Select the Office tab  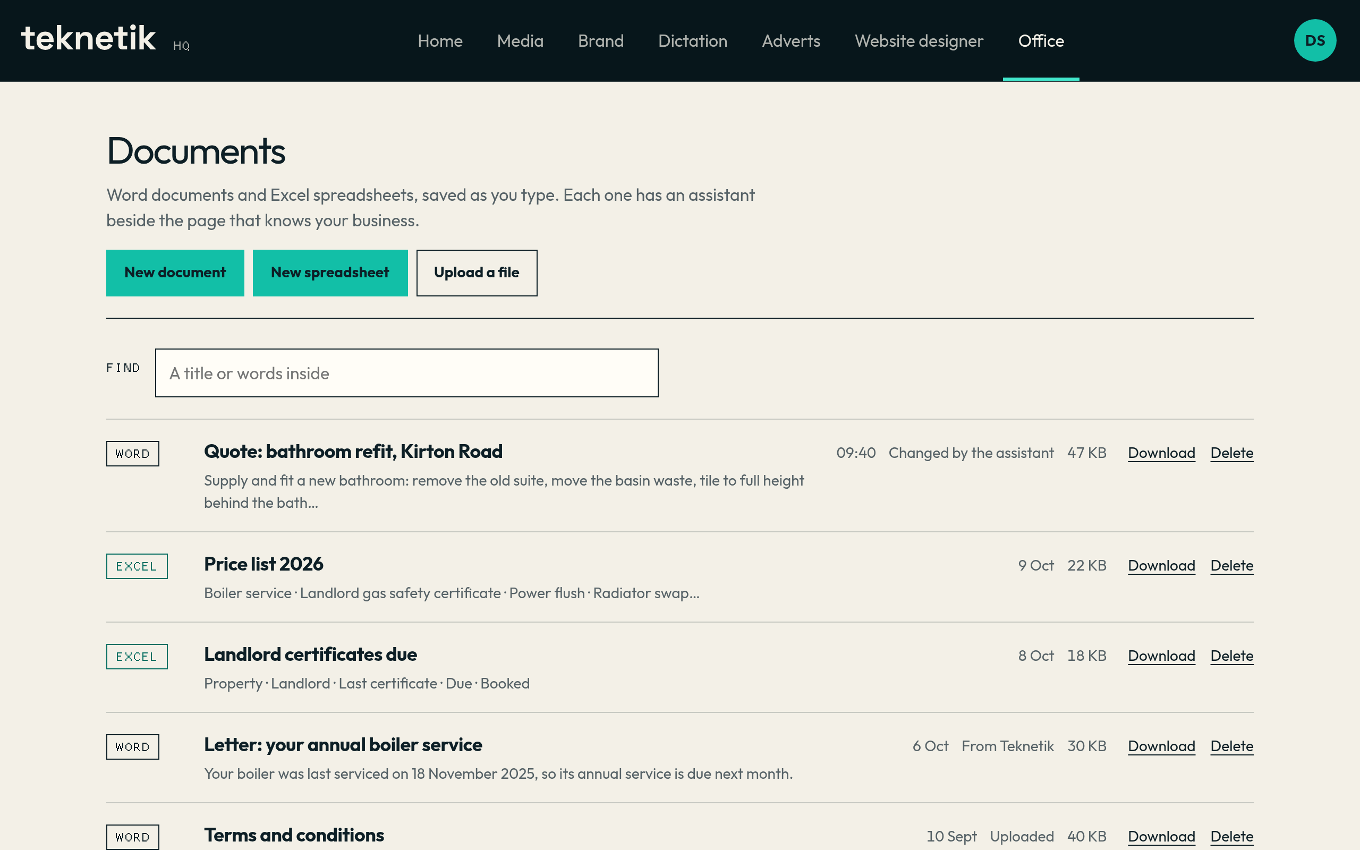pos(1041,41)
